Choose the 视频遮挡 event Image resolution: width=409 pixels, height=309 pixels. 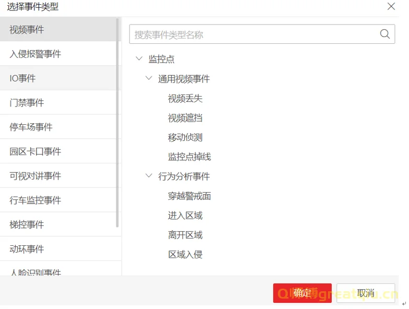(185, 118)
